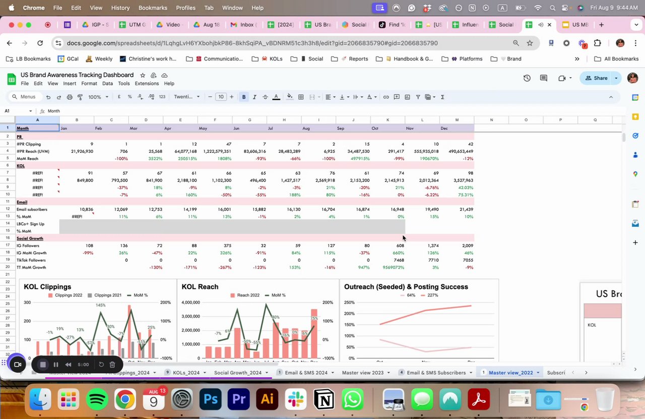This screenshot has height=419, width=645.
Task: Check the document cloud save status
Action: pos(164,75)
